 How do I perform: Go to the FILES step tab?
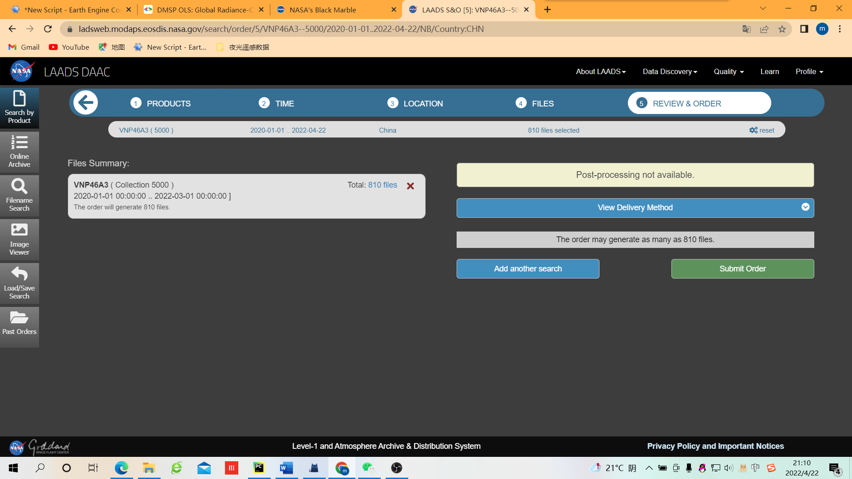point(535,103)
